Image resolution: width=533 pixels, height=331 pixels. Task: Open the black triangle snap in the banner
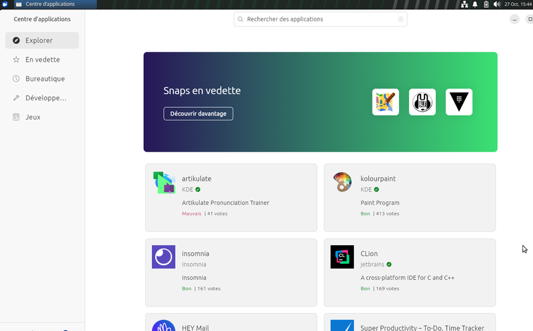pyautogui.click(x=459, y=102)
